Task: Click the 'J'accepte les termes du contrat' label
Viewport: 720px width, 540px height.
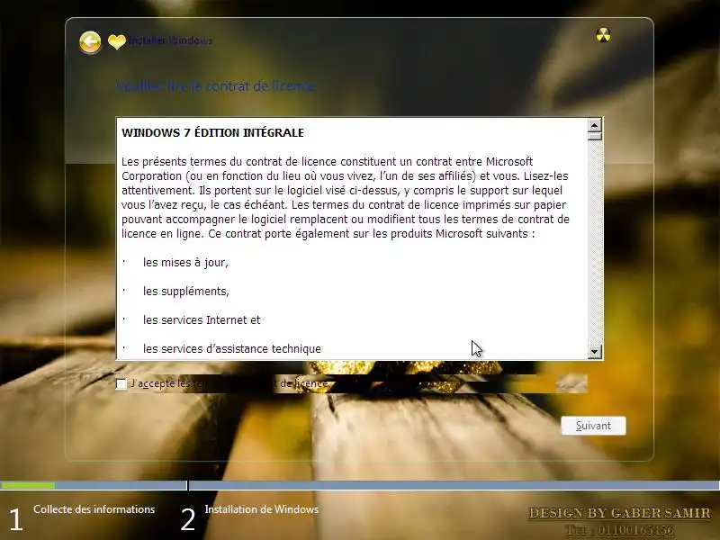Action: tap(229, 383)
